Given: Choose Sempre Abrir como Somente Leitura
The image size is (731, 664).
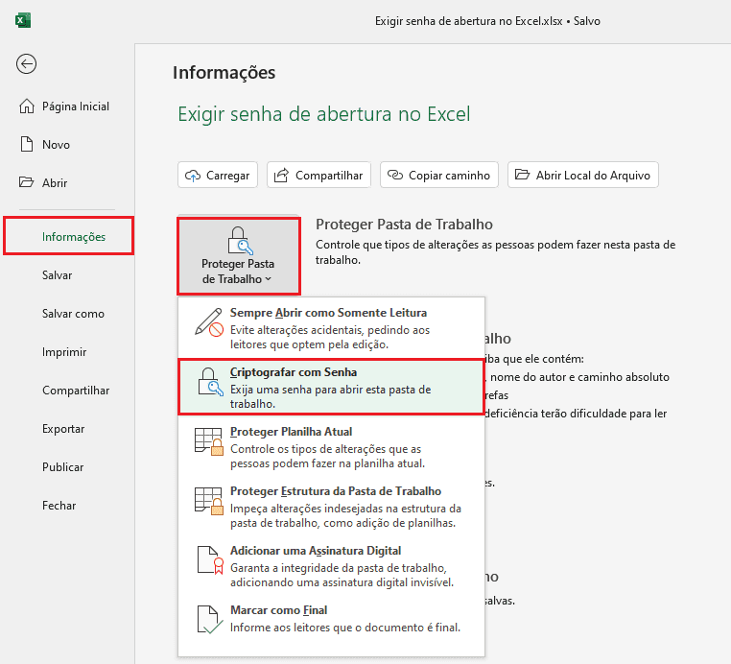Looking at the screenshot, I should (x=332, y=328).
